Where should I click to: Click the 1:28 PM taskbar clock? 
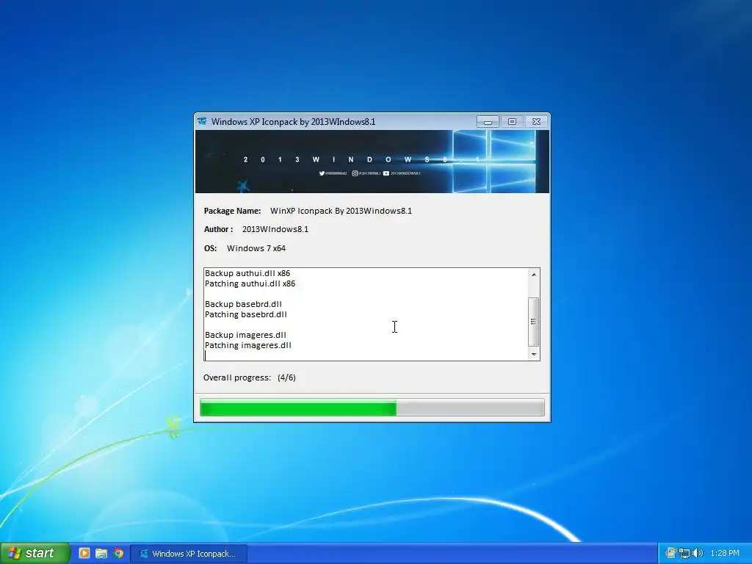point(725,554)
